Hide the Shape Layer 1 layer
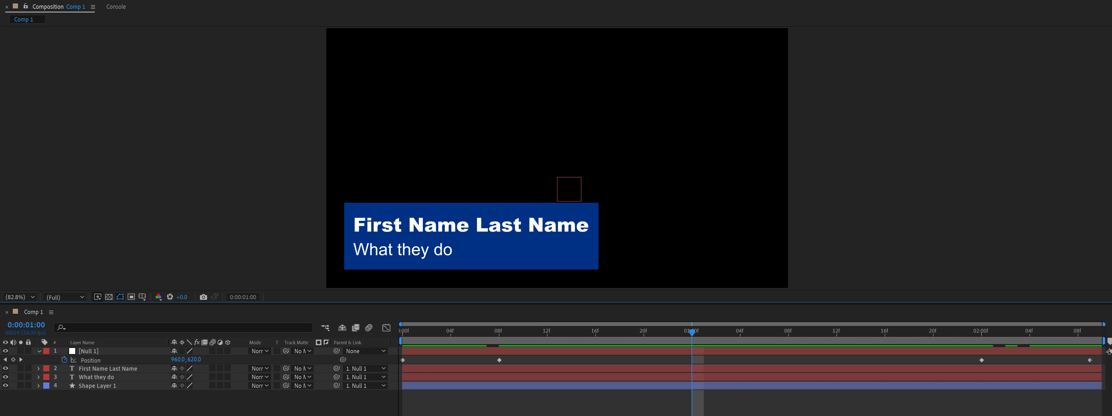The height and width of the screenshot is (416, 1112). click(x=5, y=386)
